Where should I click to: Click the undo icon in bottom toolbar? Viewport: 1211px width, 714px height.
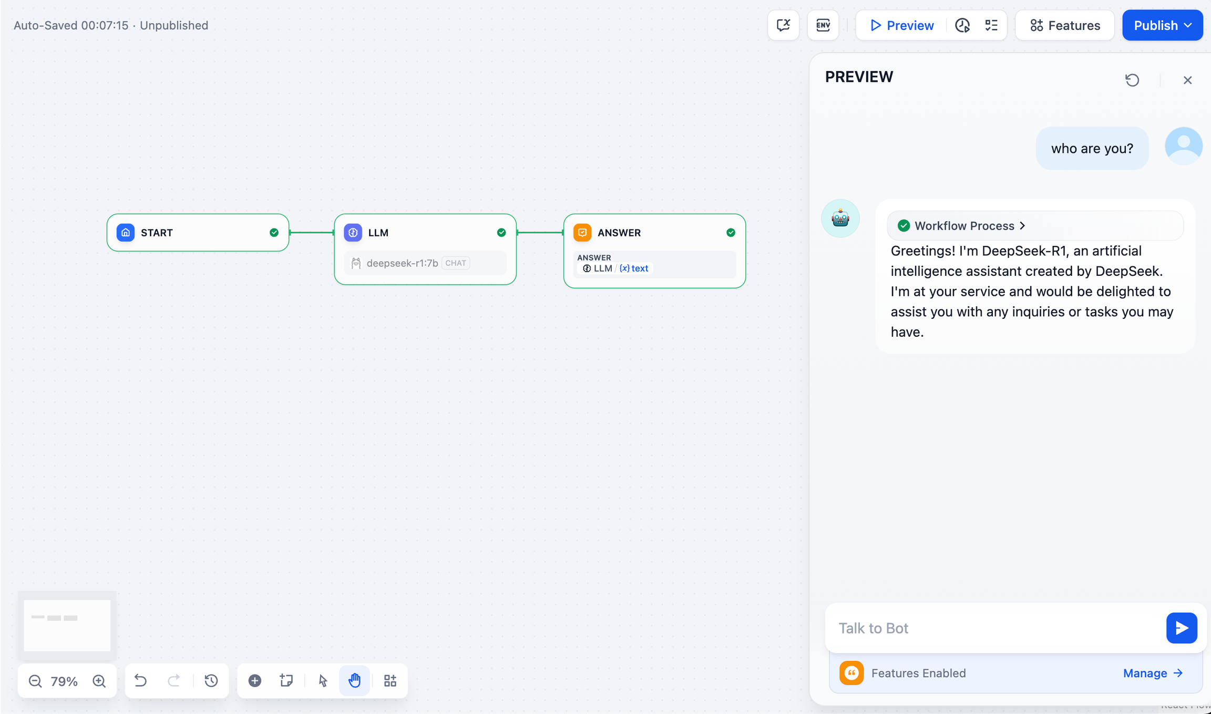coord(139,680)
